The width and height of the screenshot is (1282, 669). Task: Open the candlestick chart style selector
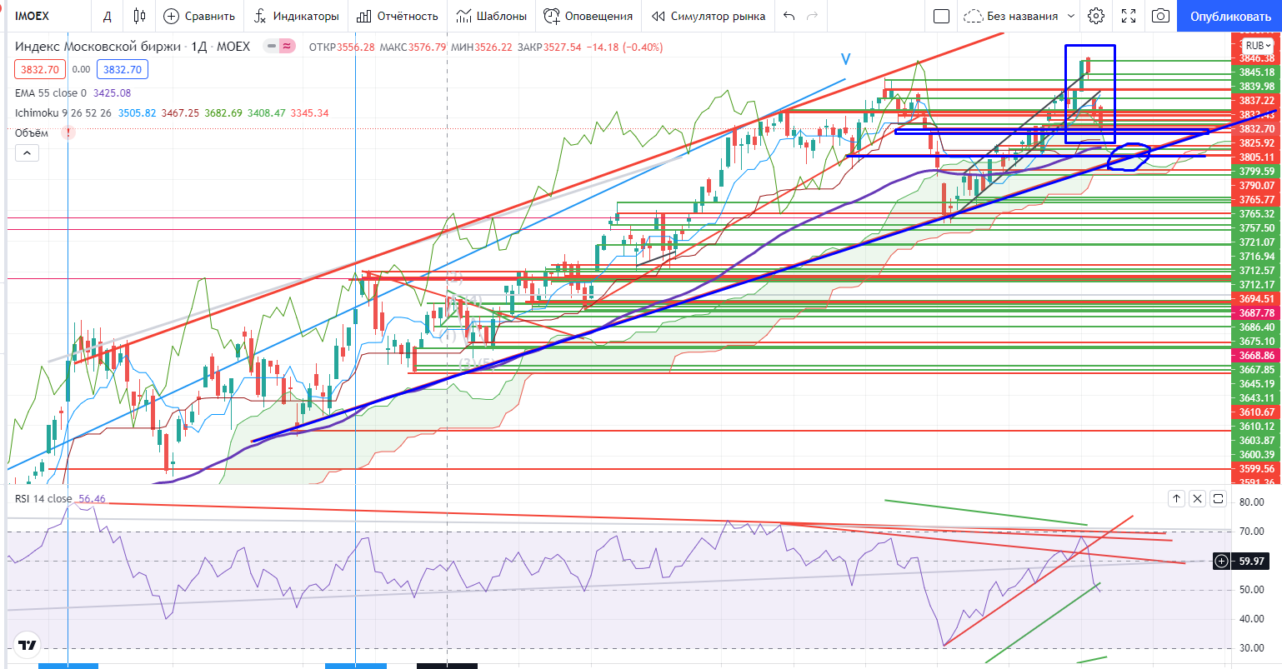pos(139,16)
